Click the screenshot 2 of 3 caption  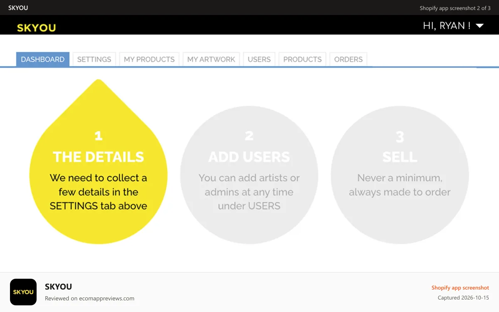pos(455,8)
